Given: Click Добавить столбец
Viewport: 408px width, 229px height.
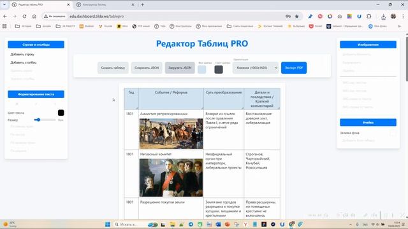Looking at the screenshot, I should (24, 62).
